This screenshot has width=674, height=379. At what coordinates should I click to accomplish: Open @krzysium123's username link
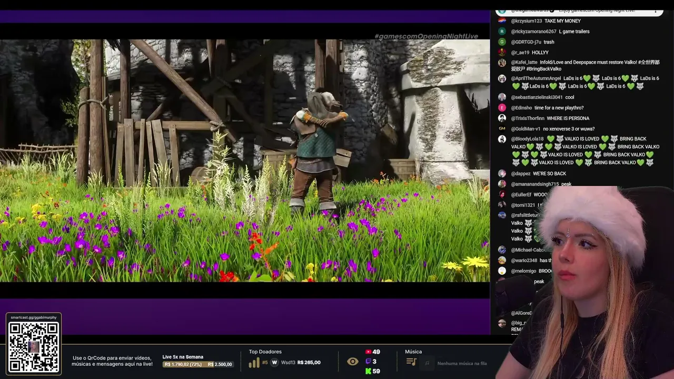[527, 21]
